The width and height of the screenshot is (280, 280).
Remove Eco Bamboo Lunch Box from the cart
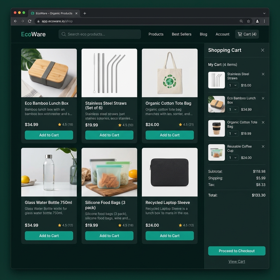263,98
